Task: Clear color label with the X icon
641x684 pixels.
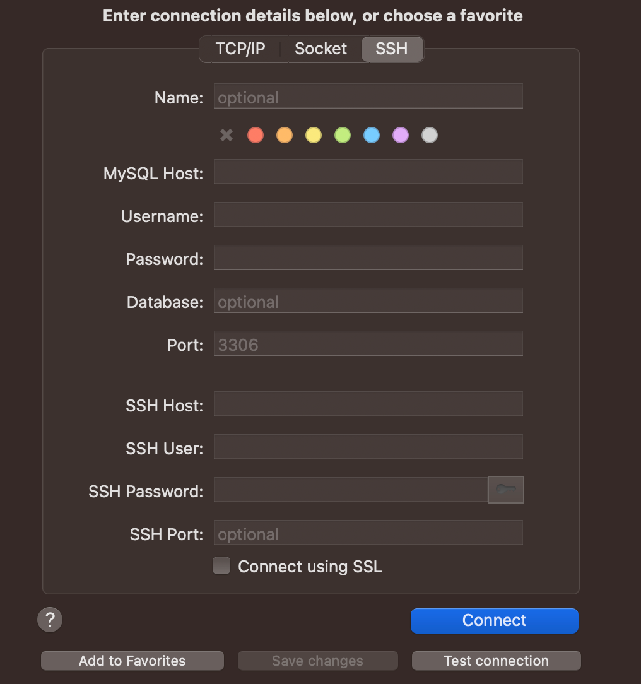Action: 226,135
